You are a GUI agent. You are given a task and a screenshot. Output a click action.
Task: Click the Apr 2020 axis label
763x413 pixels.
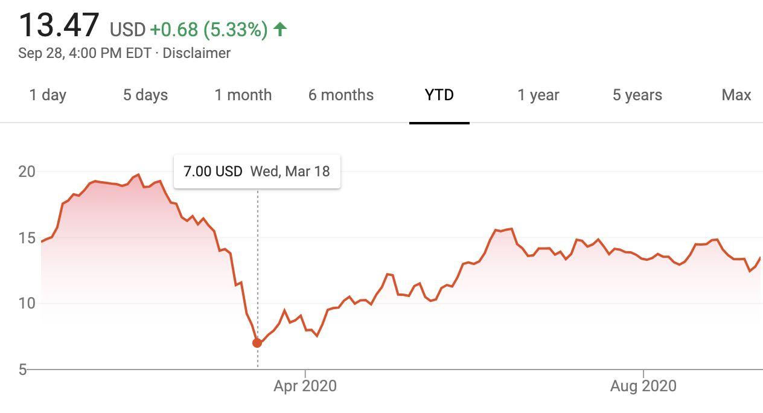pyautogui.click(x=305, y=386)
